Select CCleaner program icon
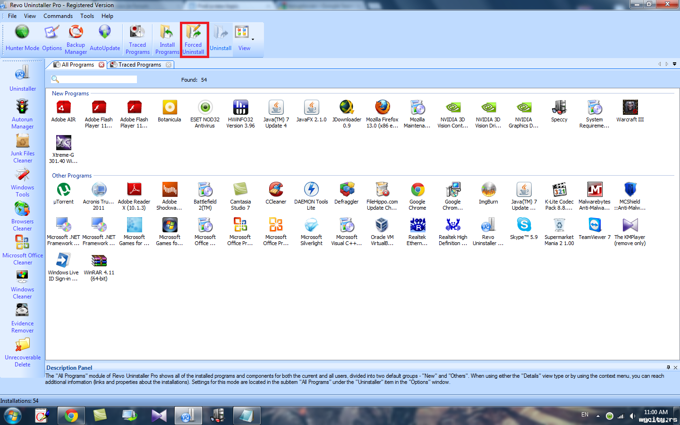Image resolution: width=680 pixels, height=425 pixels. tap(276, 194)
